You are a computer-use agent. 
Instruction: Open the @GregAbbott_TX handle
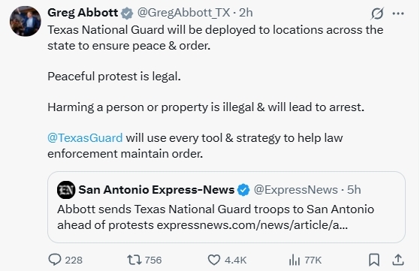tap(183, 13)
